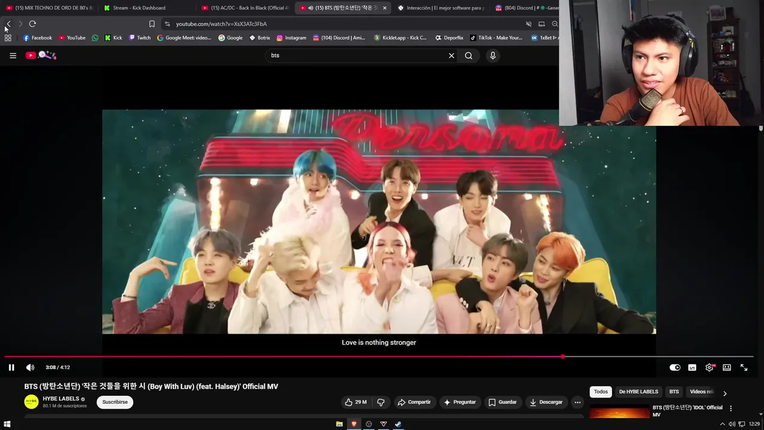This screenshot has height=430, width=764.
Task: Select the BTS filter chip
Action: coord(674,392)
